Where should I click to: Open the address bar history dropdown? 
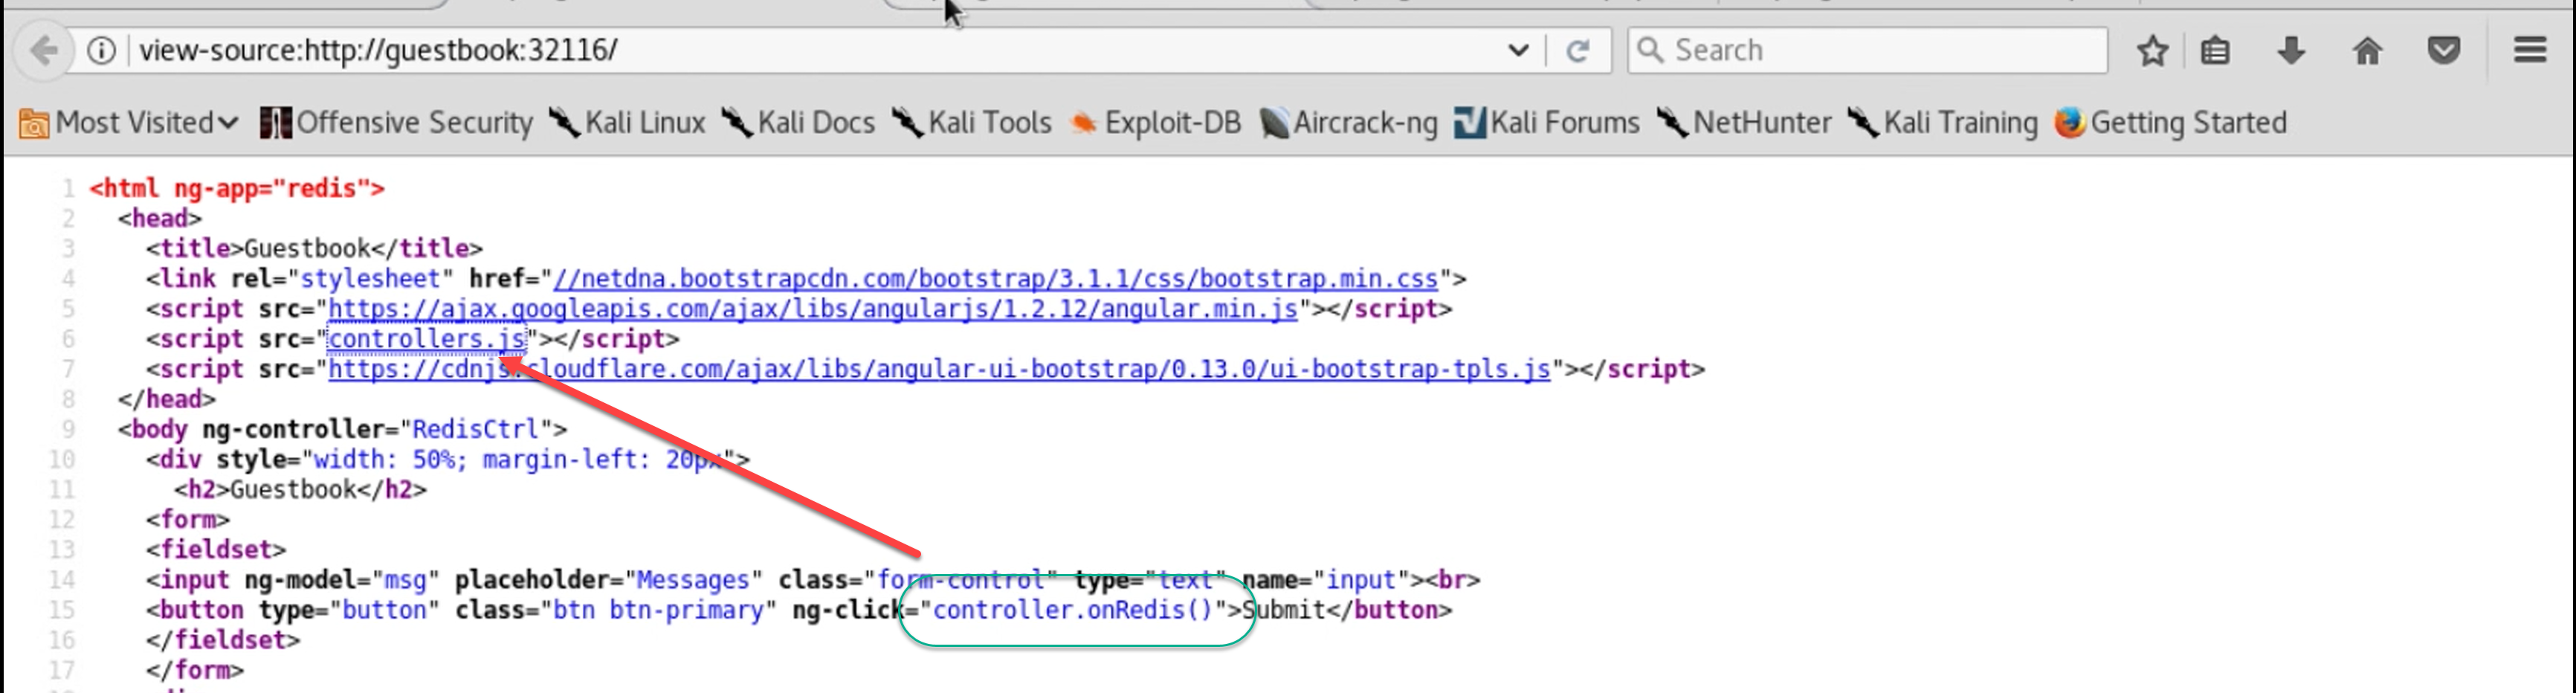click(1518, 50)
